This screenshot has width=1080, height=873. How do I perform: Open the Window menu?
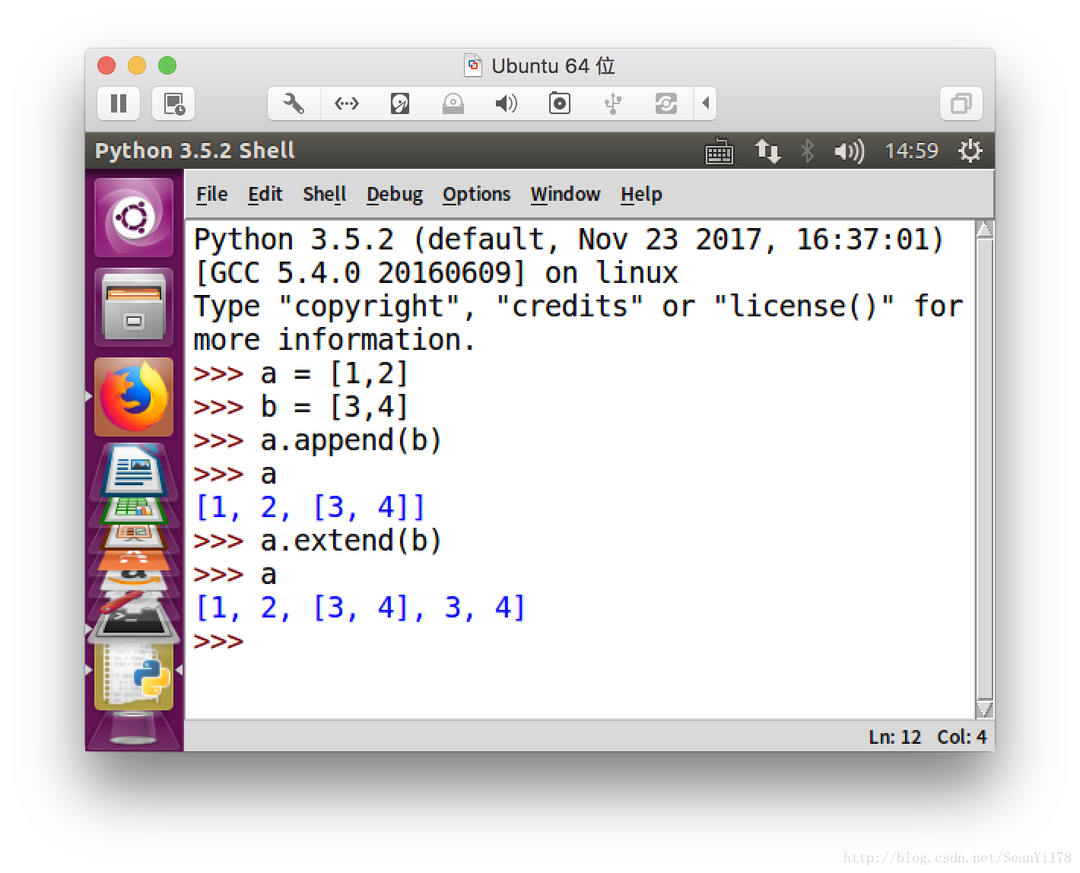click(x=565, y=195)
